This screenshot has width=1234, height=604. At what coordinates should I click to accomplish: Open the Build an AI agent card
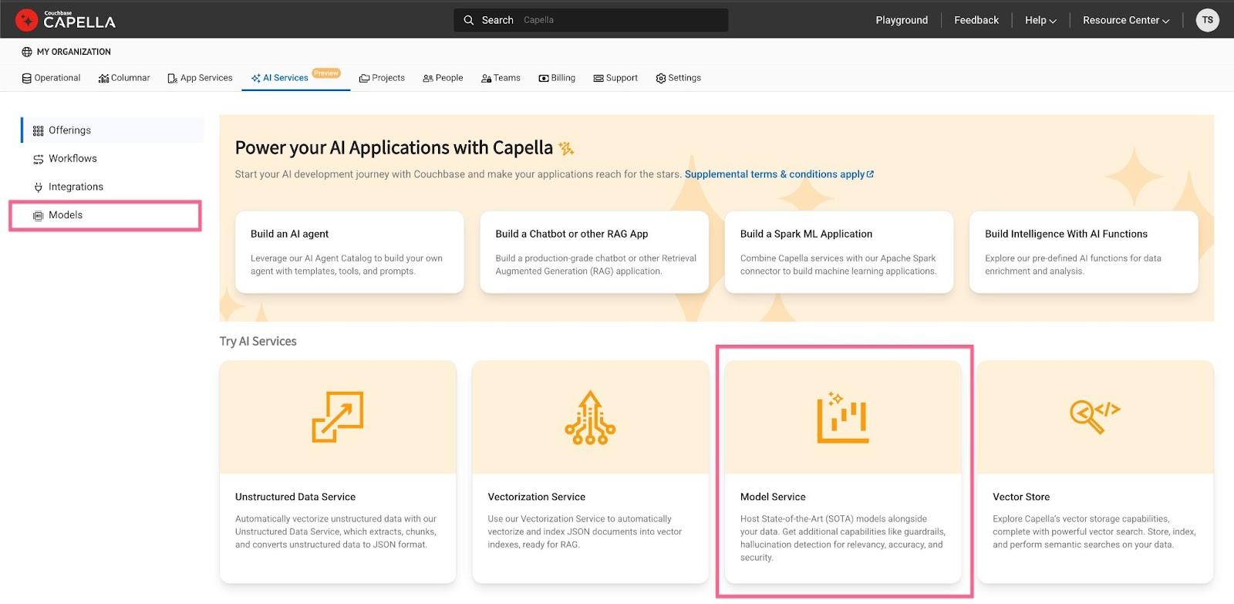[x=349, y=252]
